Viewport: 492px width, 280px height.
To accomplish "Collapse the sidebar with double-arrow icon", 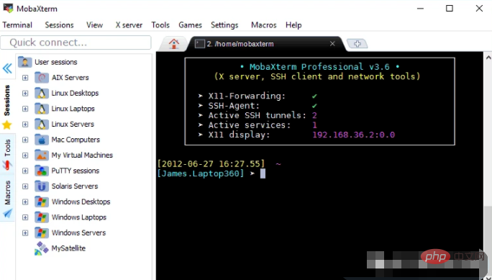I will click(7, 68).
